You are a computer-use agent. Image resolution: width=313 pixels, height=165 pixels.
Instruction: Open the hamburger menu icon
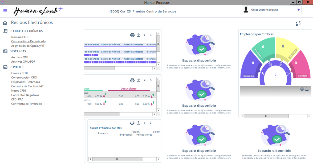[5, 10]
